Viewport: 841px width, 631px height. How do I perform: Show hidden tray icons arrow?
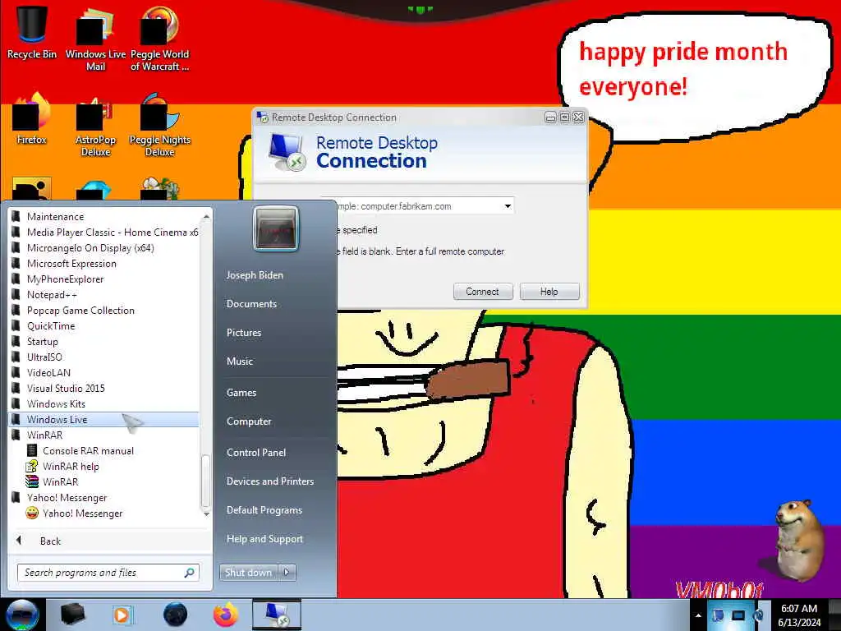tap(698, 615)
